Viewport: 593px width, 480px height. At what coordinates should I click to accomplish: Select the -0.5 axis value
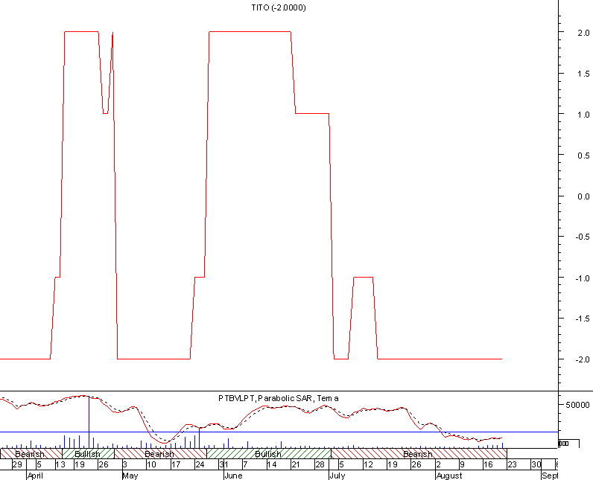click(583, 237)
